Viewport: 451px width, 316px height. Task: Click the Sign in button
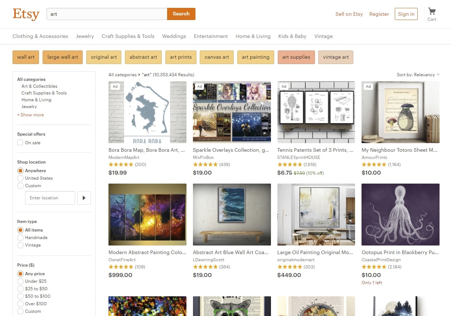[406, 14]
